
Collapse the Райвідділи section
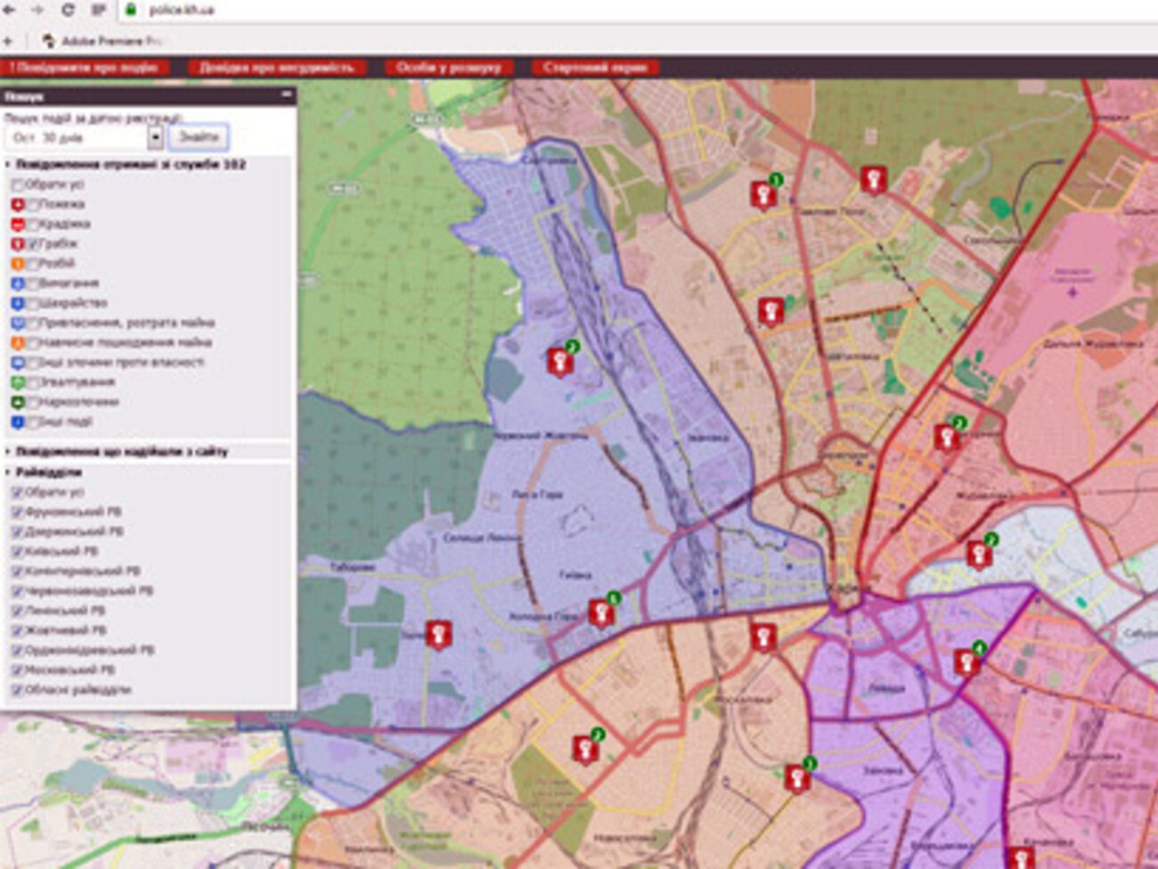tap(48, 472)
